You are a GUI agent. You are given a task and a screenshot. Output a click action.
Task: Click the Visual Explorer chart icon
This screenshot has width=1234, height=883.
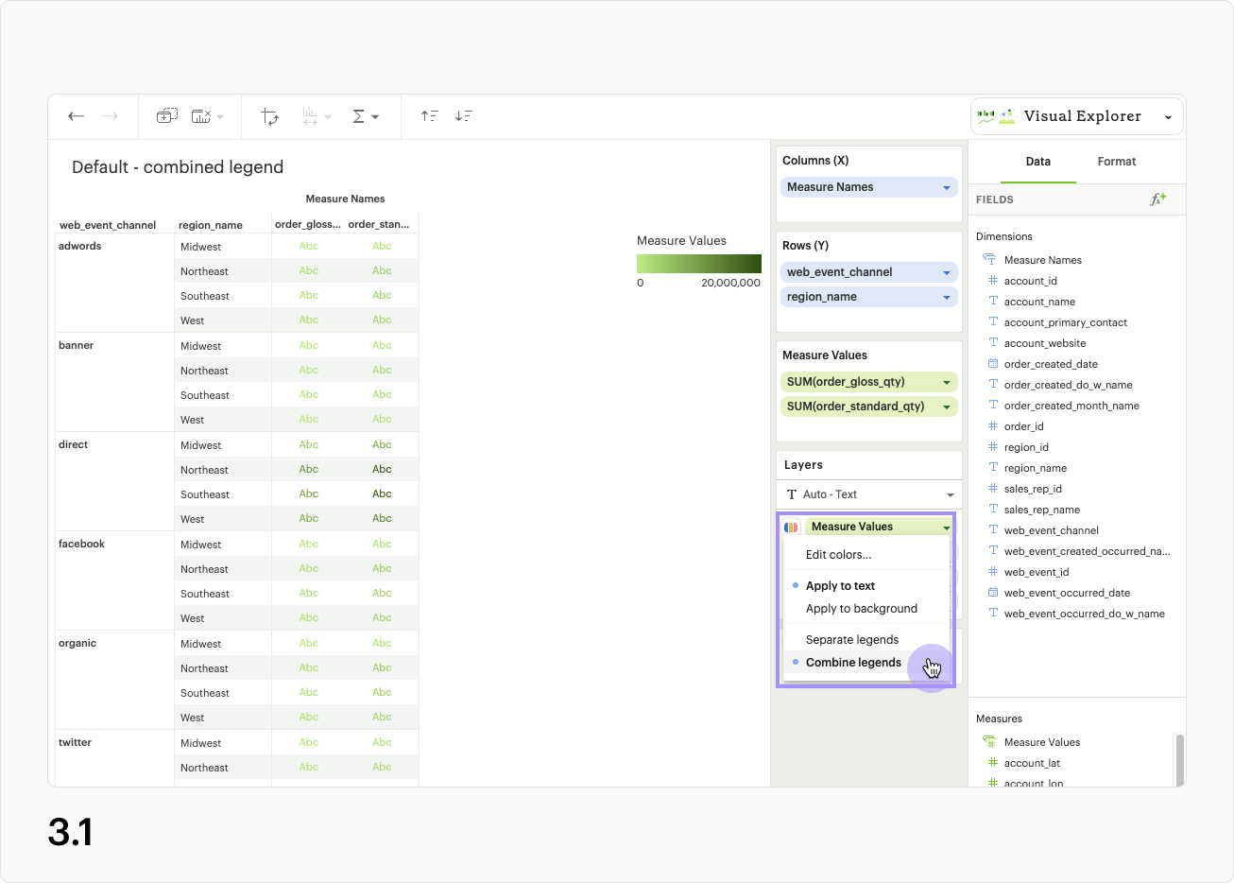[x=996, y=116]
